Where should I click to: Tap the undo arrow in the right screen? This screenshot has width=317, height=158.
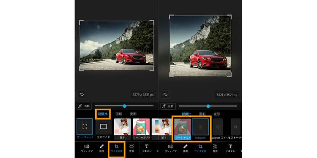click(x=165, y=94)
